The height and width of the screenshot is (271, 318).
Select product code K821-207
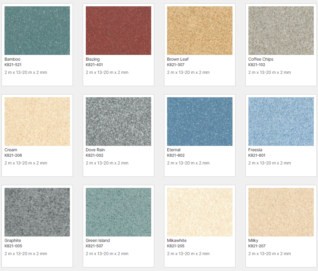tap(257, 246)
